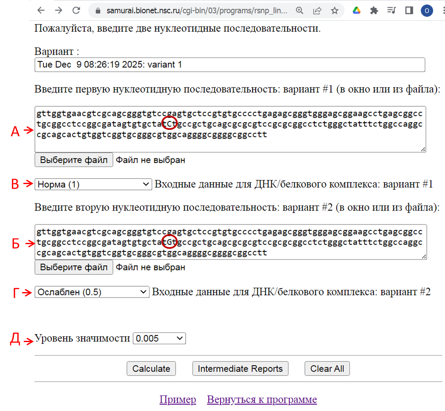This screenshot has height=411, width=445.
Task: Open the media controls icon
Action: [x=391, y=11]
